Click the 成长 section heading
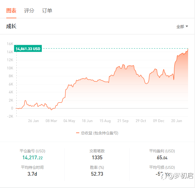 [11, 26]
